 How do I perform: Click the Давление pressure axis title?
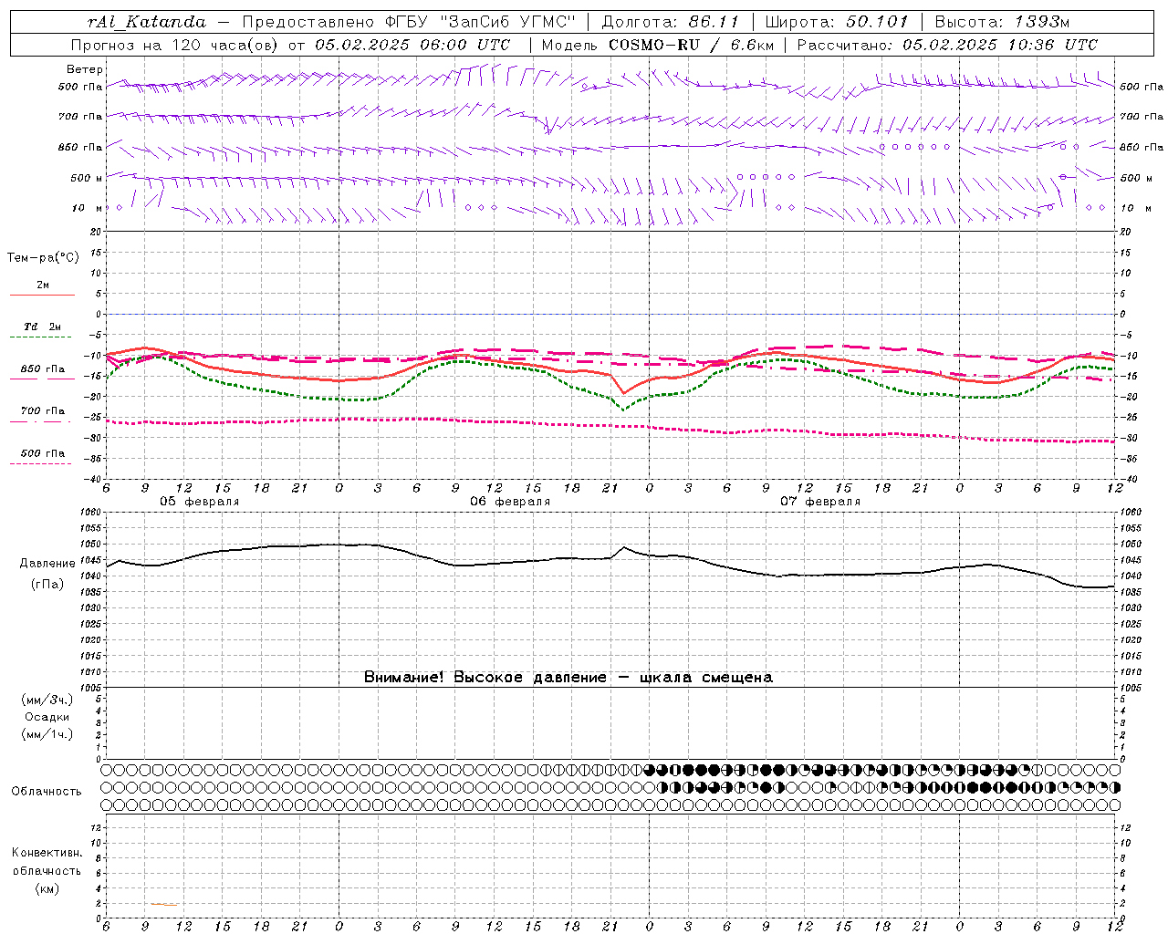(47, 564)
